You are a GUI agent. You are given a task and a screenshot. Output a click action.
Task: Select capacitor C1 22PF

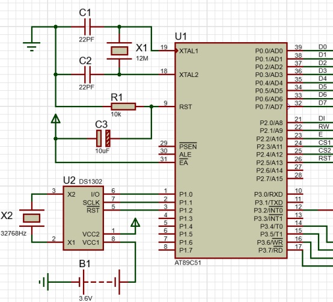pyautogui.click(x=88, y=27)
